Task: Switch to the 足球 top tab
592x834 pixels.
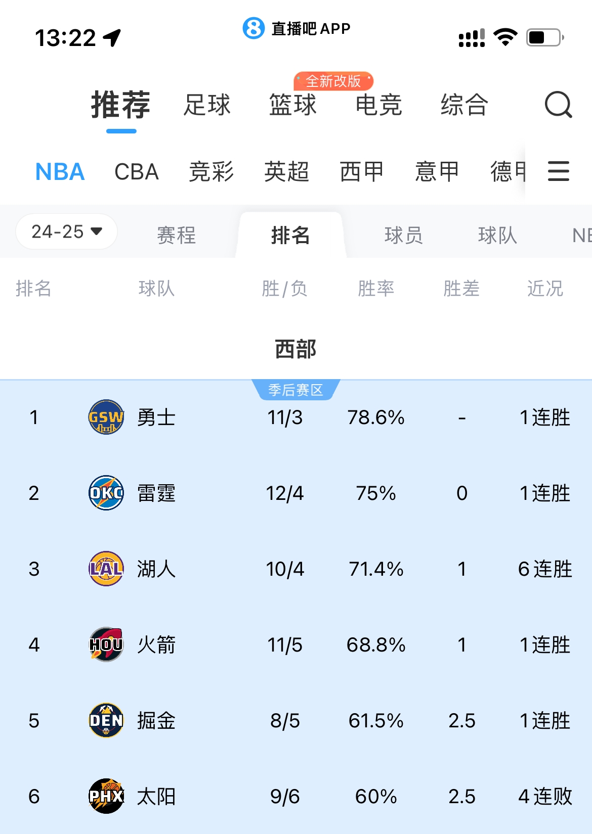Action: (207, 105)
